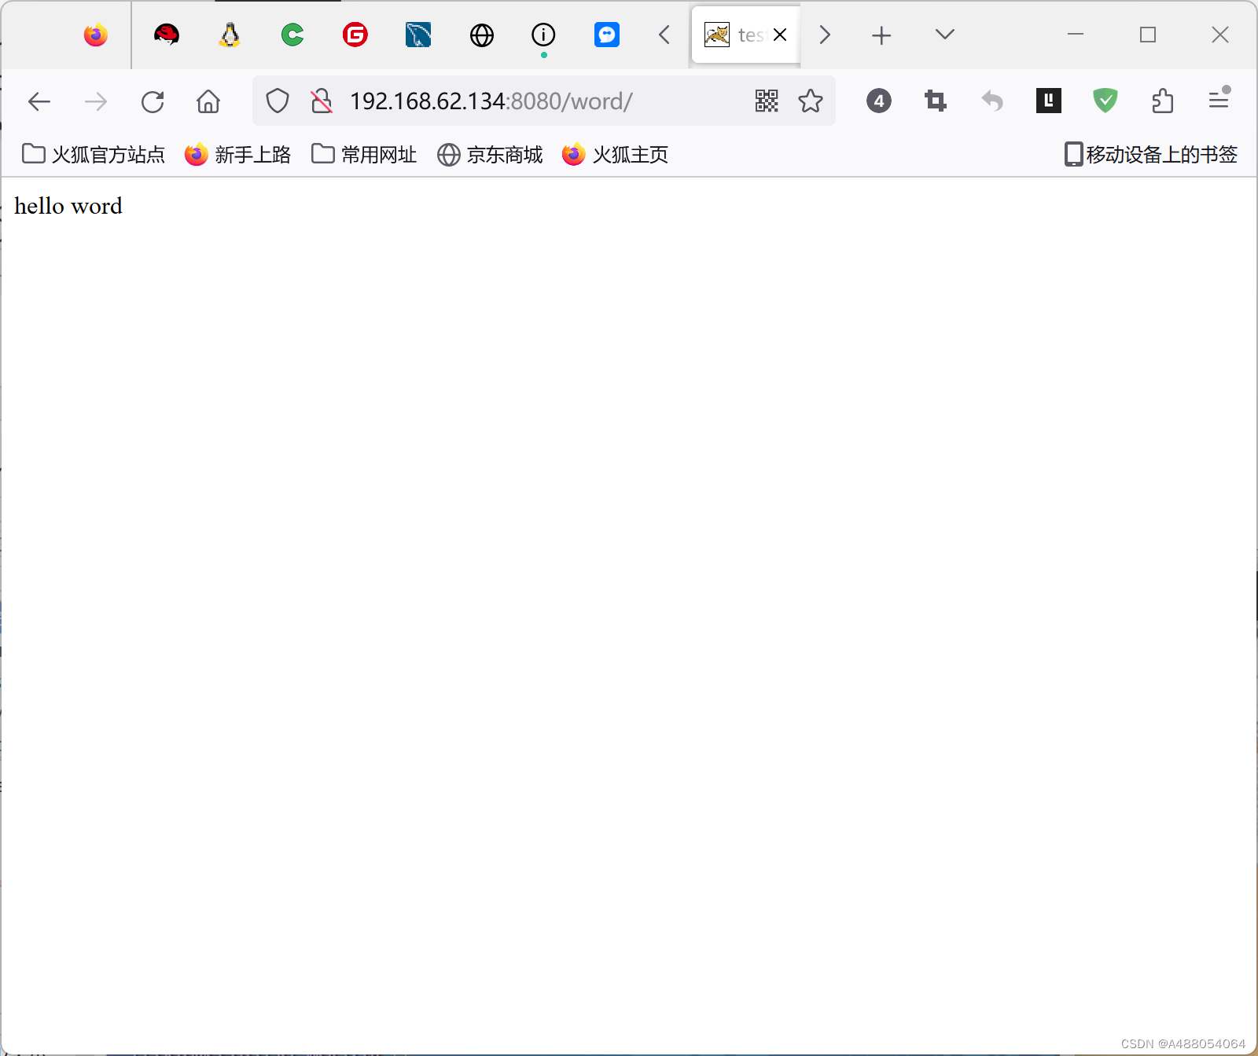The image size is (1258, 1056).
Task: Open 移动设备上的书签 folder
Action: pyautogui.click(x=1151, y=155)
